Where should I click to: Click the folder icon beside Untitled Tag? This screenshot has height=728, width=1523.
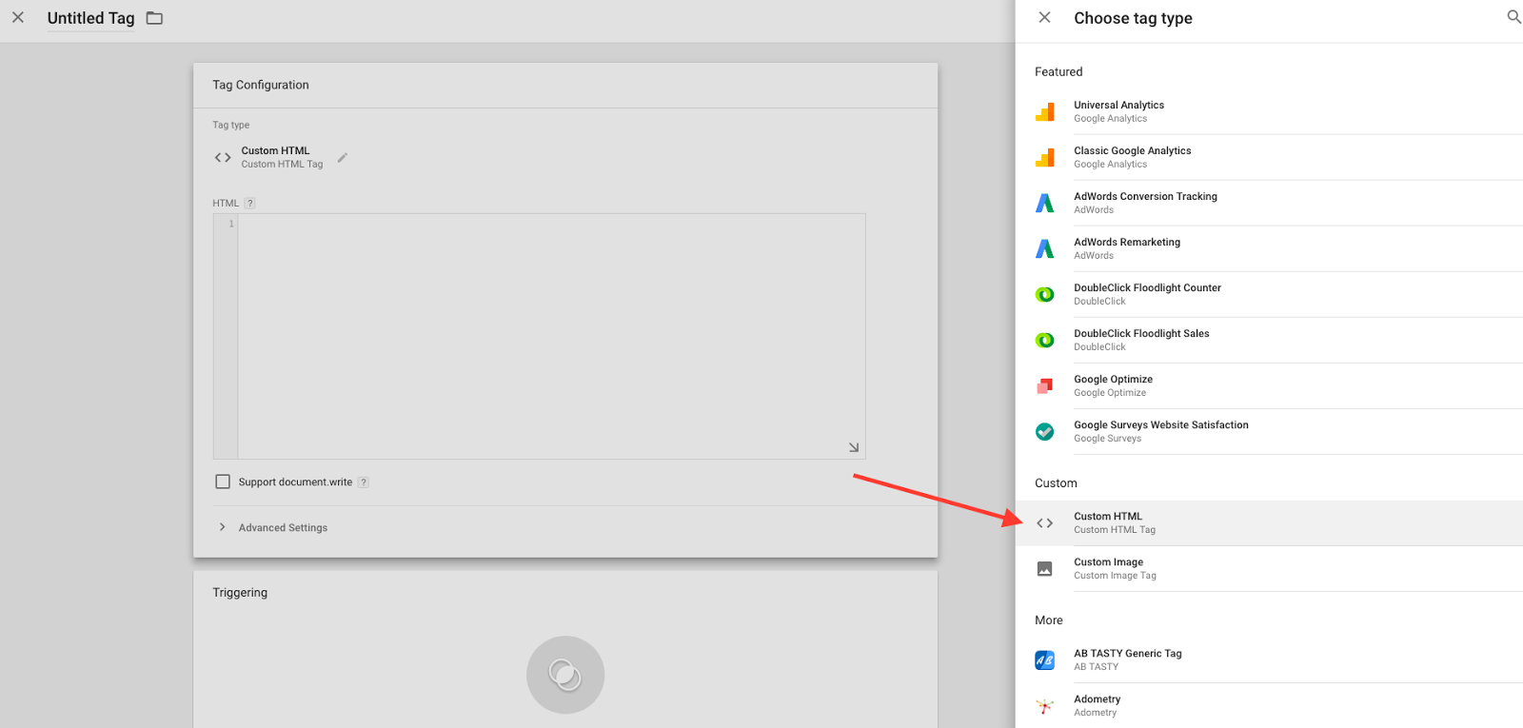pos(154,18)
